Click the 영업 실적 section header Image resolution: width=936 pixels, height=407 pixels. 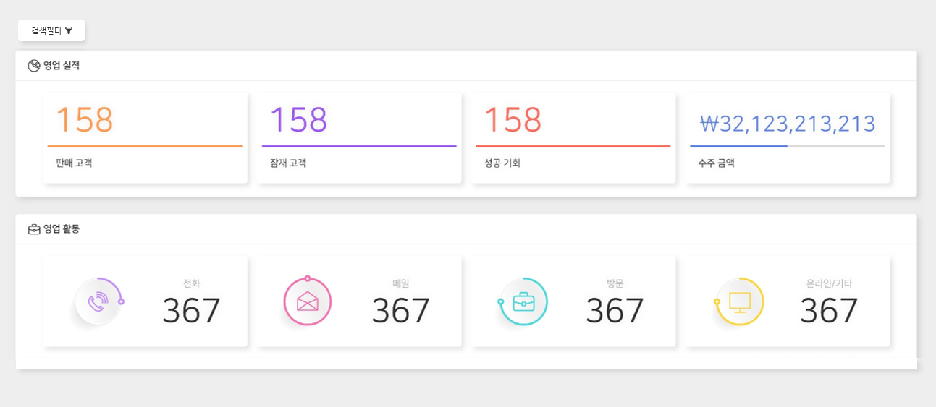[x=466, y=66]
